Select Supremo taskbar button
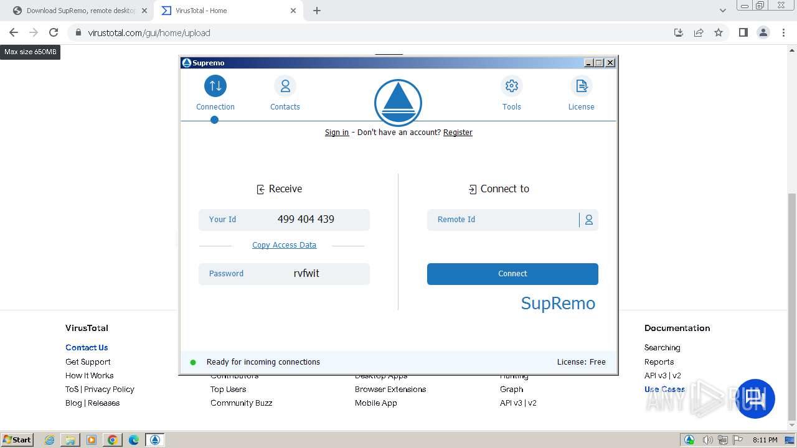 tap(155, 440)
